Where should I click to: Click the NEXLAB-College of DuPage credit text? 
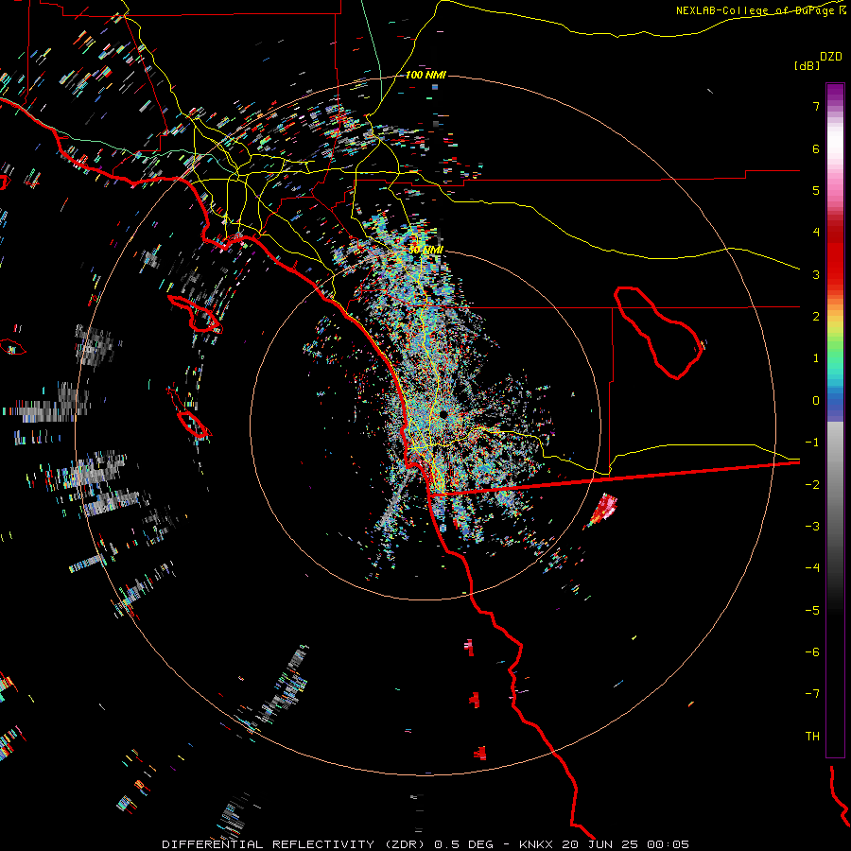pos(760,10)
